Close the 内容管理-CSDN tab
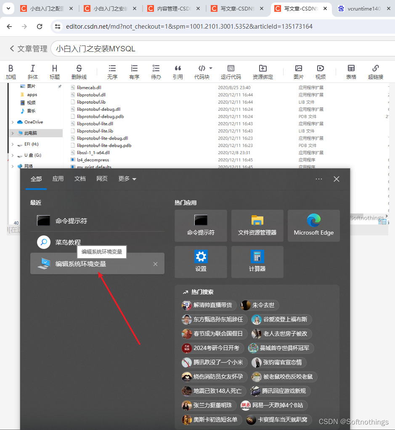 pyautogui.click(x=198, y=8)
